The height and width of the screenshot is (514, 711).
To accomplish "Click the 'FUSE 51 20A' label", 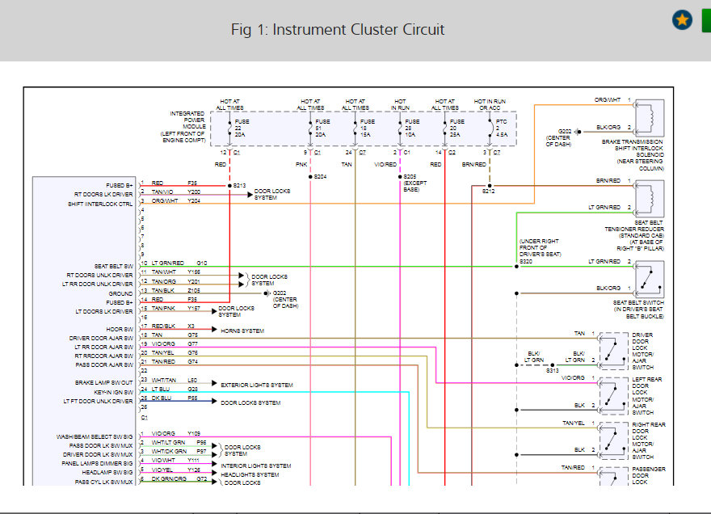I will [322, 128].
